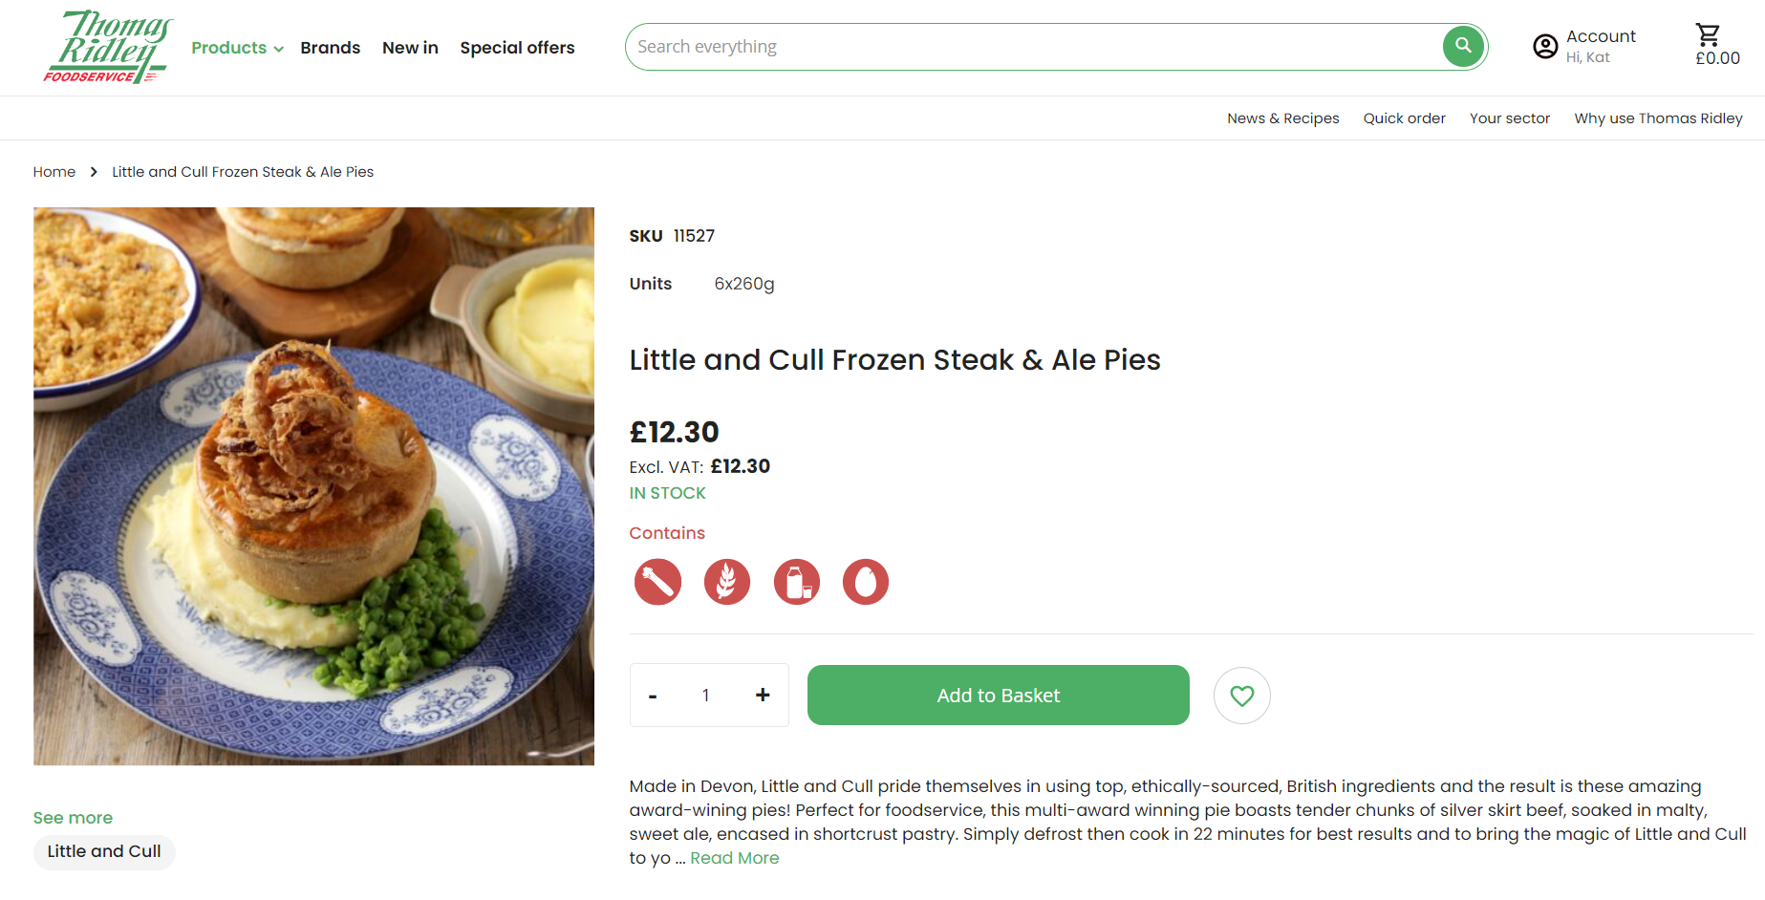Click the Account profile icon
This screenshot has height=900, width=1765.
click(1545, 46)
